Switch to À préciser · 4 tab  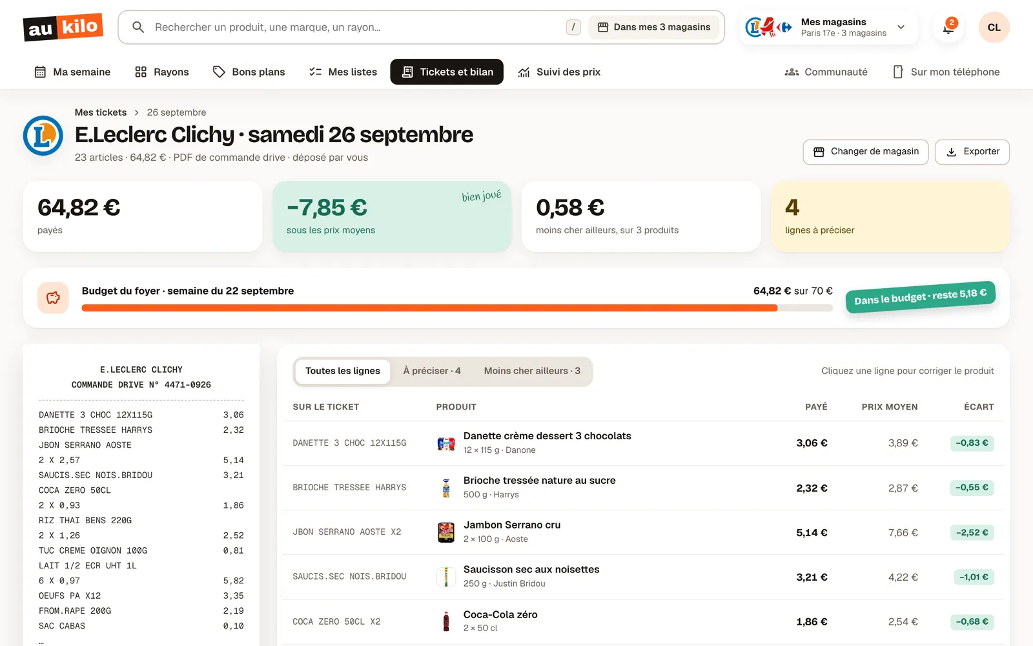click(432, 371)
